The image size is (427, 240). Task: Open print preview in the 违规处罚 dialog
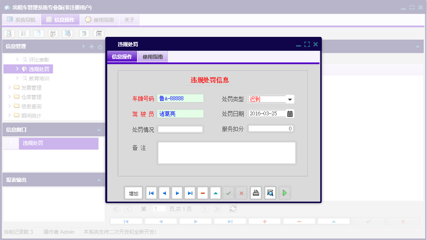[x=270, y=193]
